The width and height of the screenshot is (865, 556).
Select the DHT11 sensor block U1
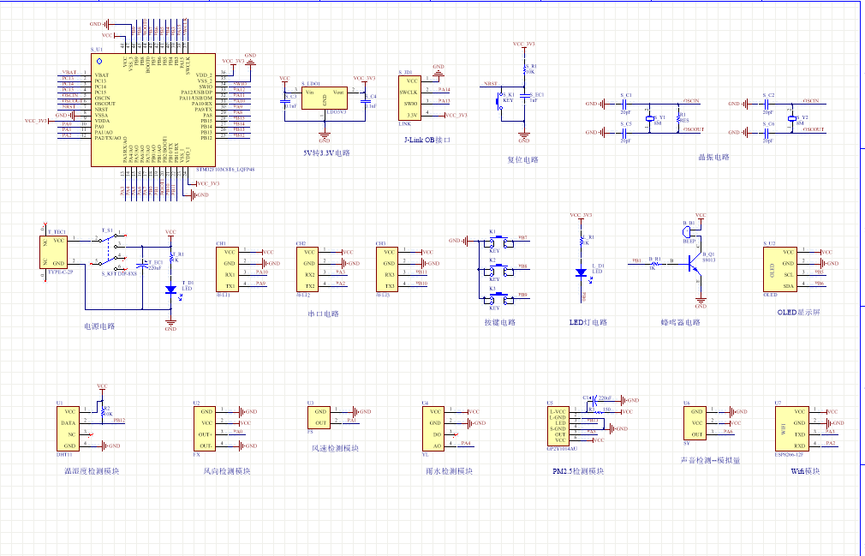point(69,428)
